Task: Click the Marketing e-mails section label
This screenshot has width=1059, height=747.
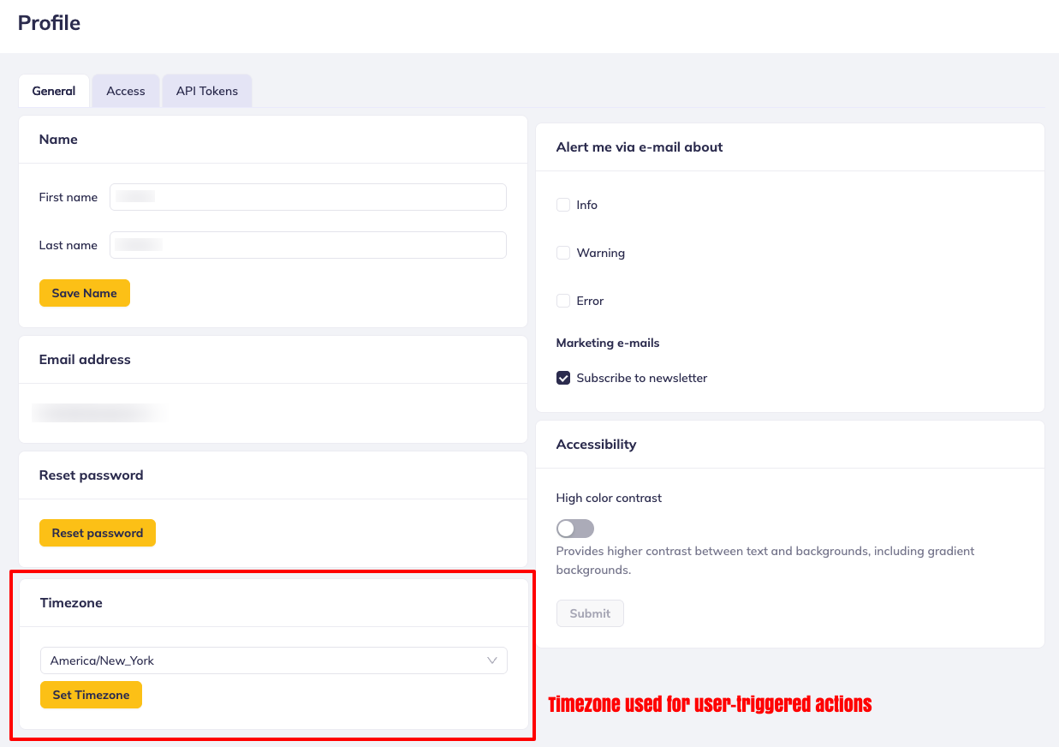Action: click(608, 343)
